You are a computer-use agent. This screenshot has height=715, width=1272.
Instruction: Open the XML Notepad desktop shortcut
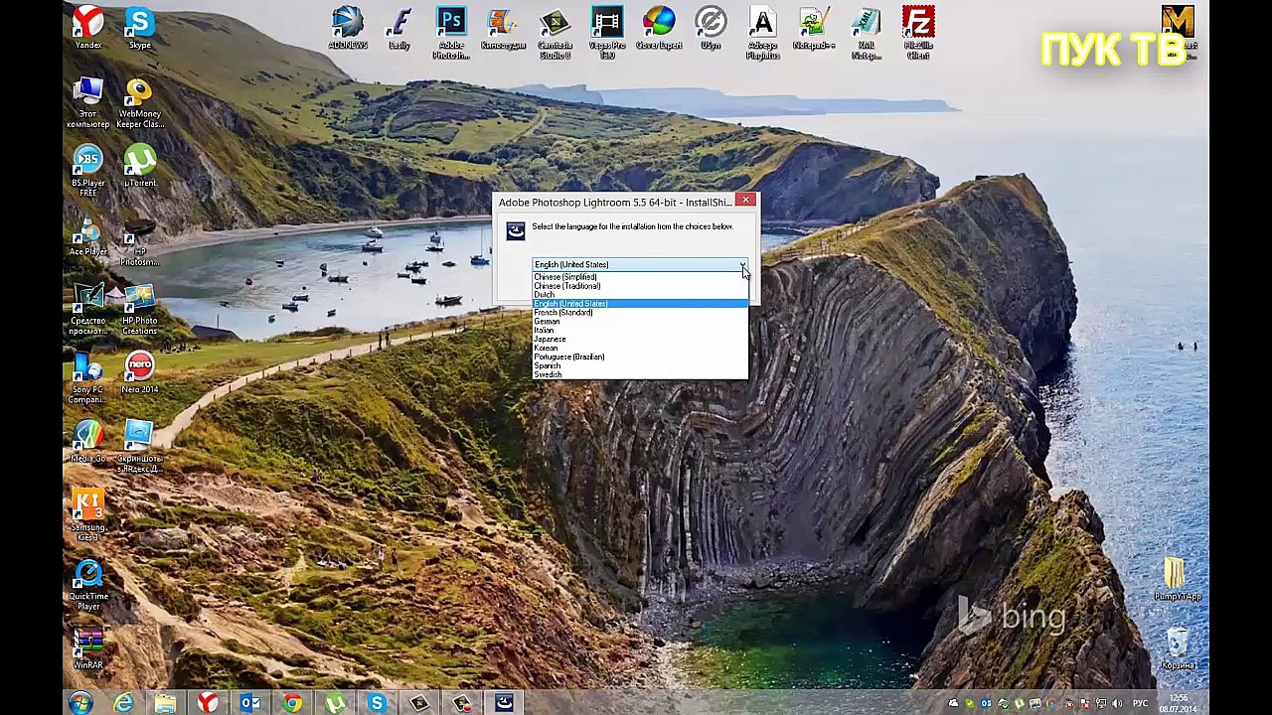click(x=867, y=33)
